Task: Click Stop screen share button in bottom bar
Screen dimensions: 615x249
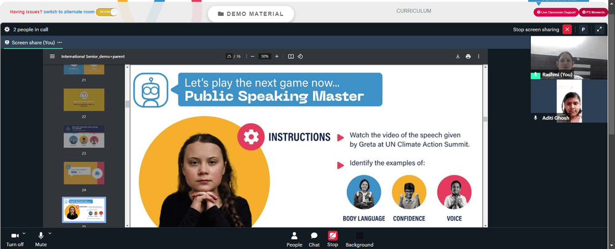Action: click(x=333, y=239)
